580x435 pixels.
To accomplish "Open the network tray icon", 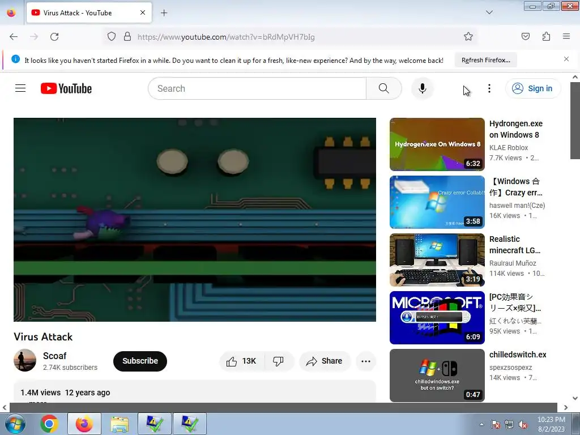I will pos(509,424).
